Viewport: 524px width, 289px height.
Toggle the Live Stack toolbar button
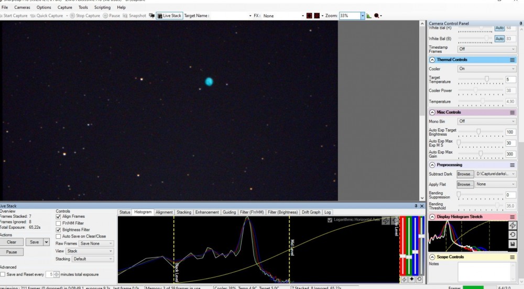[169, 16]
